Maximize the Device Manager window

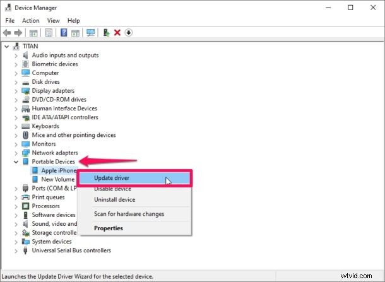pos(350,8)
